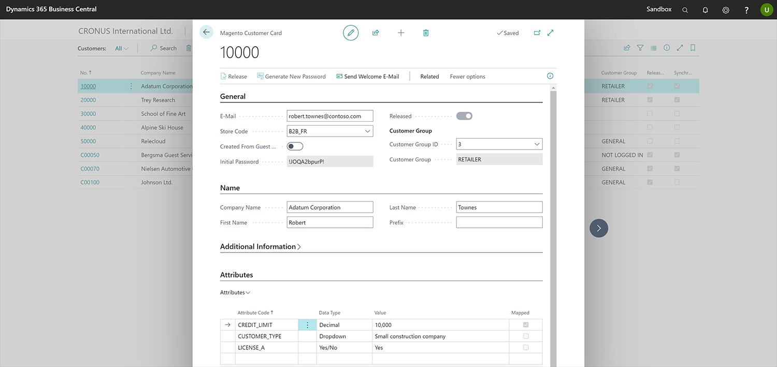Click Generate New Password

point(292,77)
